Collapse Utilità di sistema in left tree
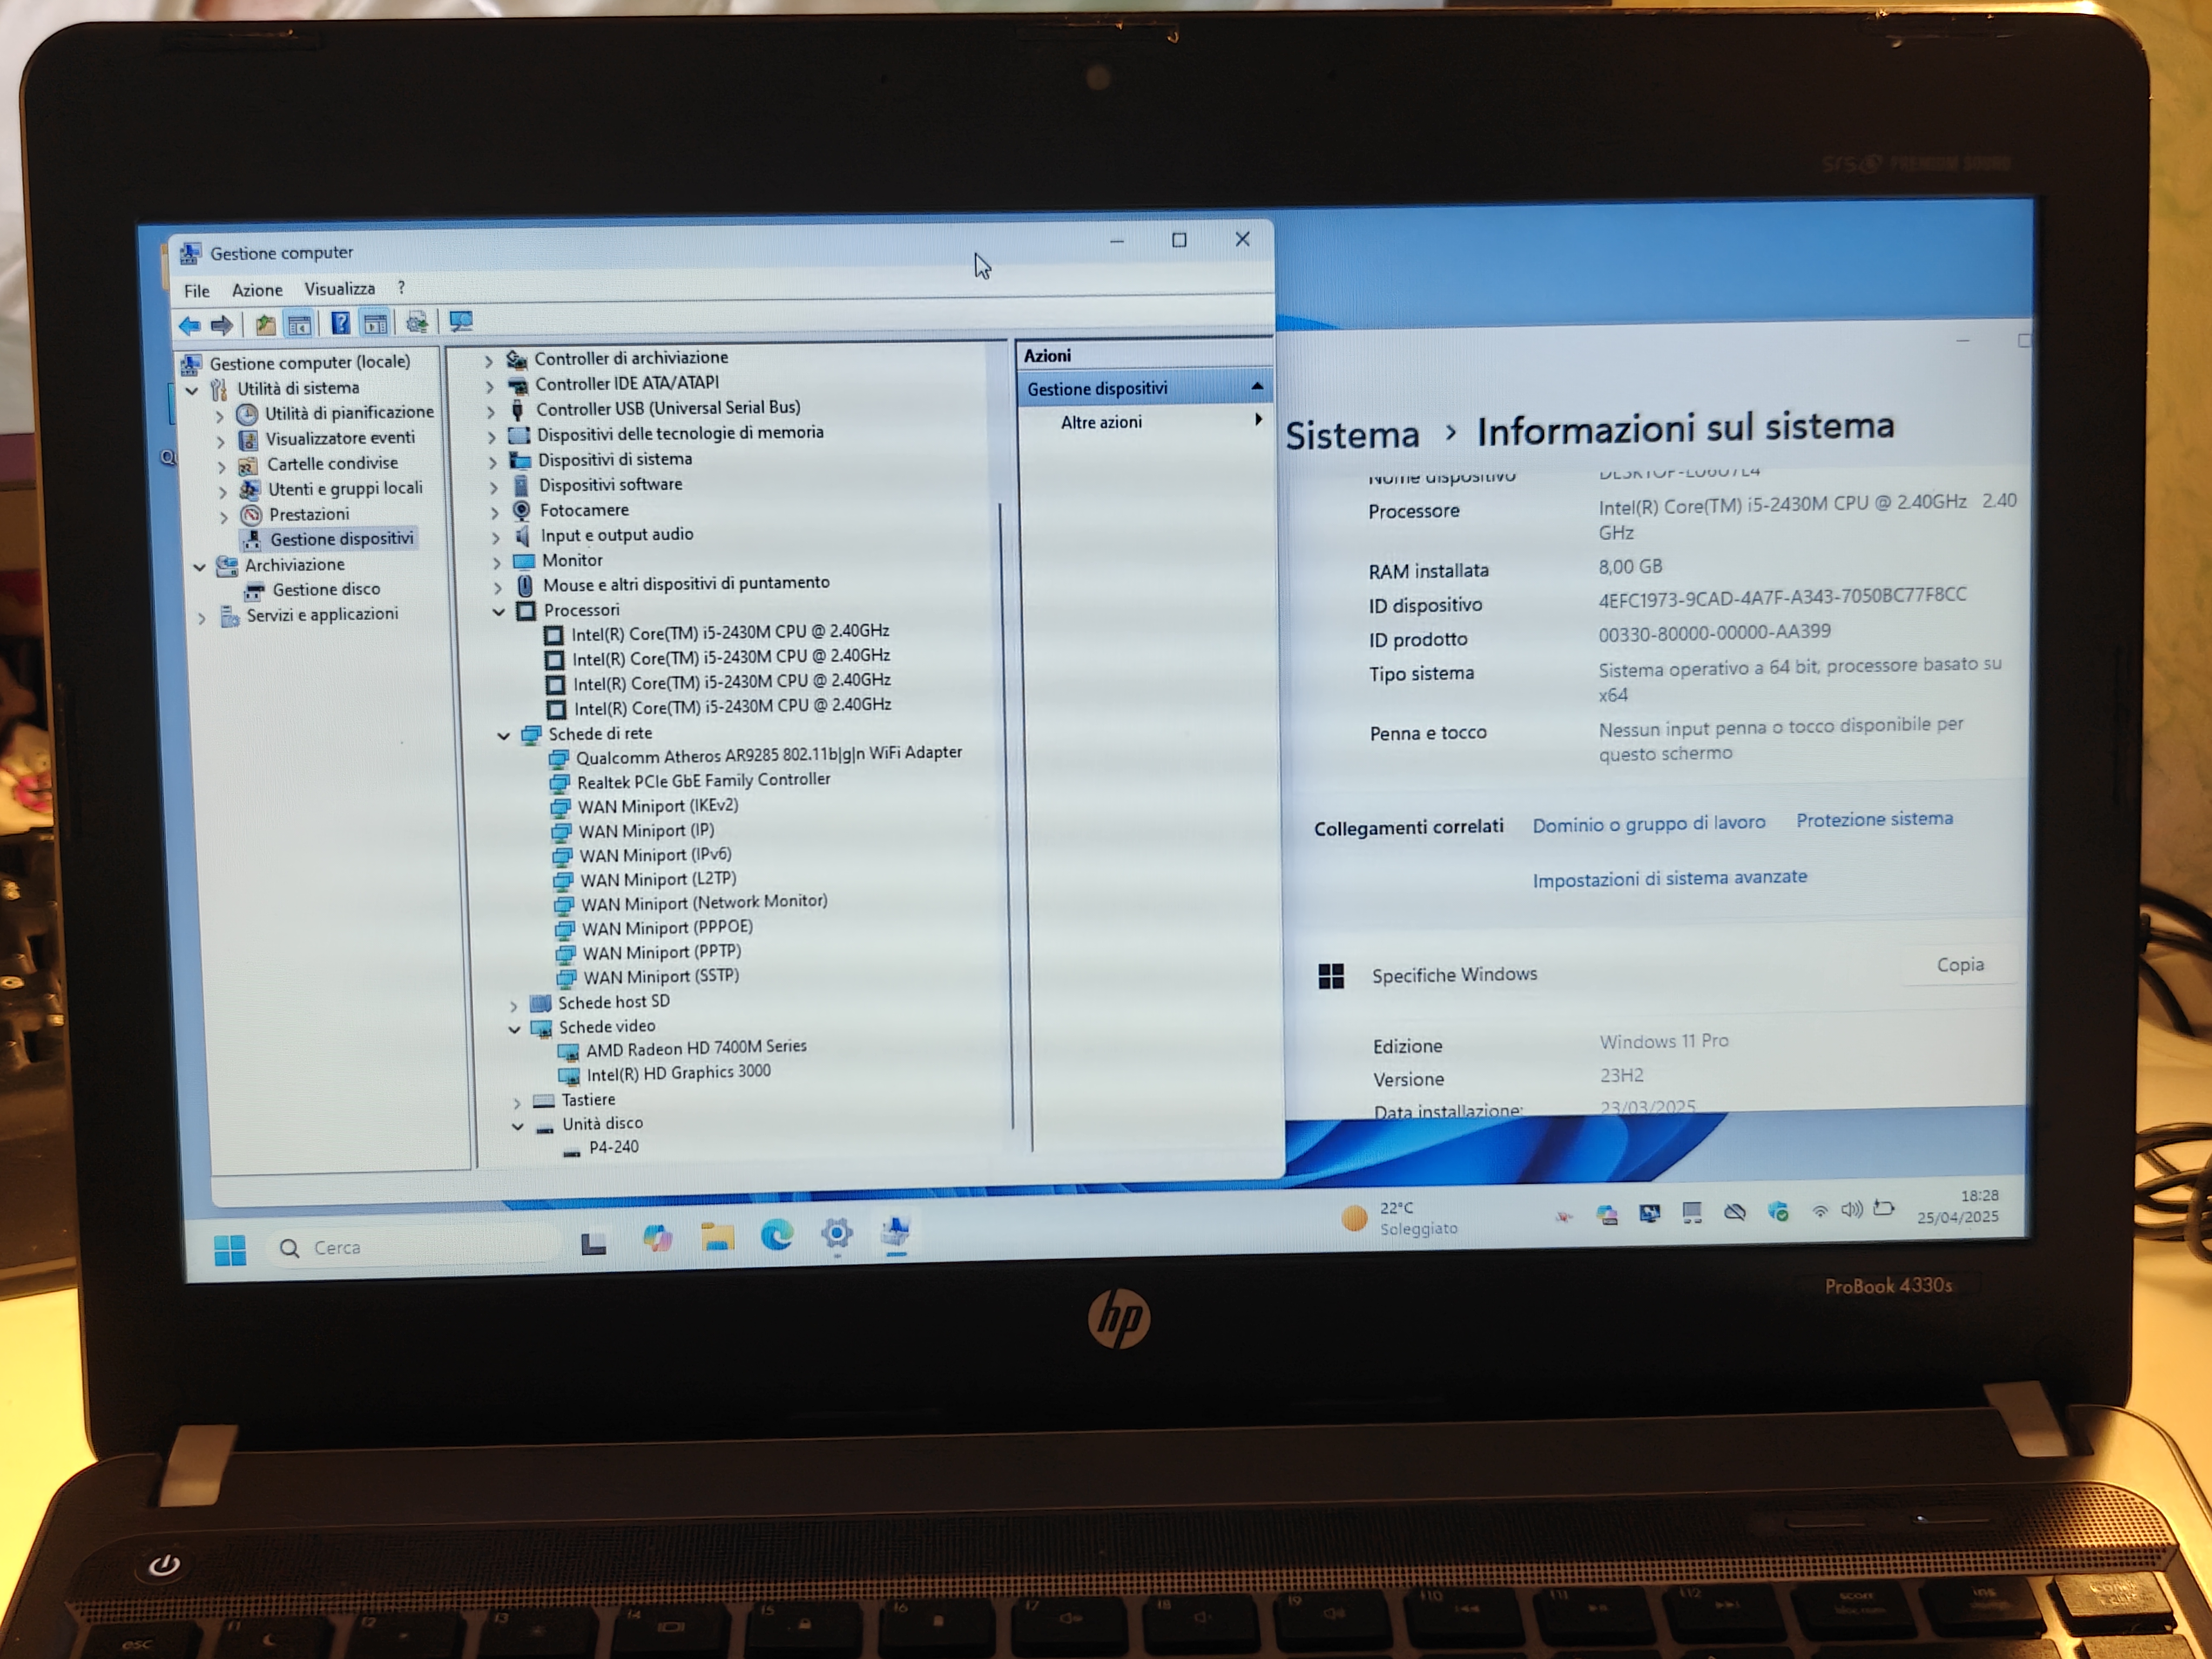This screenshot has width=2212, height=1659. pyautogui.click(x=192, y=391)
